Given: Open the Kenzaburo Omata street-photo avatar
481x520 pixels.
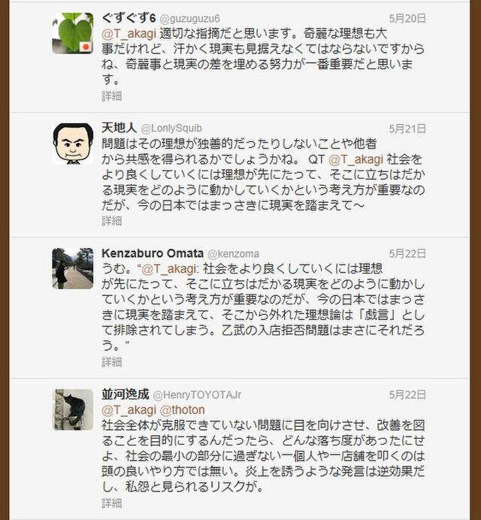Looking at the screenshot, I should click(73, 268).
